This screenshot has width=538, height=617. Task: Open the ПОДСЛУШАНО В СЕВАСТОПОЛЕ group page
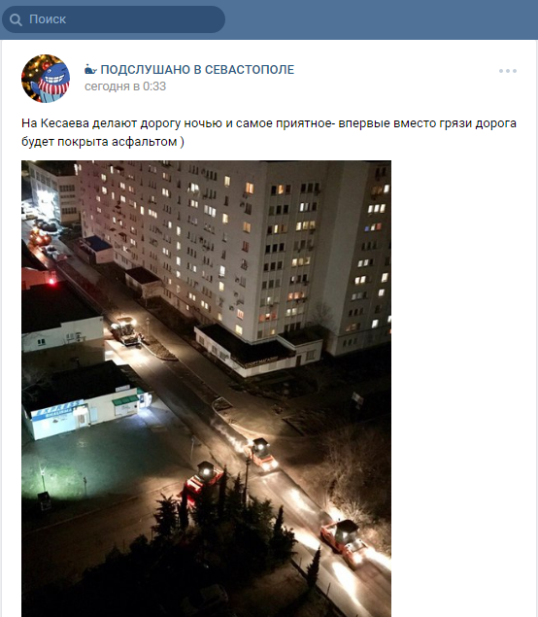197,70
